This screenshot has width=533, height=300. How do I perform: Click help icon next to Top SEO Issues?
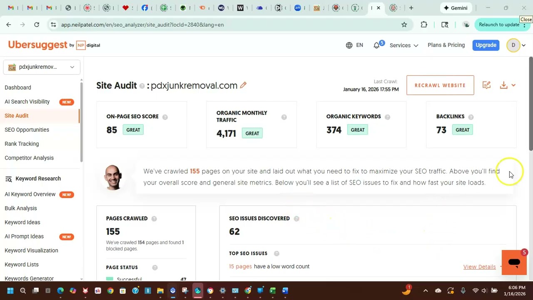tap(276, 253)
